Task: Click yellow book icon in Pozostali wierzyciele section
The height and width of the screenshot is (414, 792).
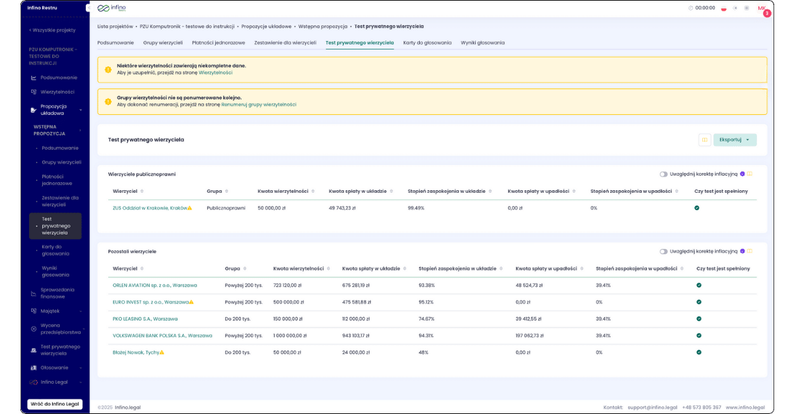Action: (750, 252)
